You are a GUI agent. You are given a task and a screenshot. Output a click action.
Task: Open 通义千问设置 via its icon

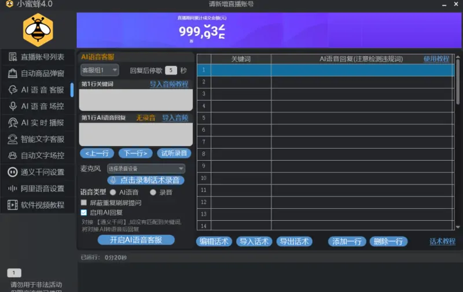[x=12, y=172]
